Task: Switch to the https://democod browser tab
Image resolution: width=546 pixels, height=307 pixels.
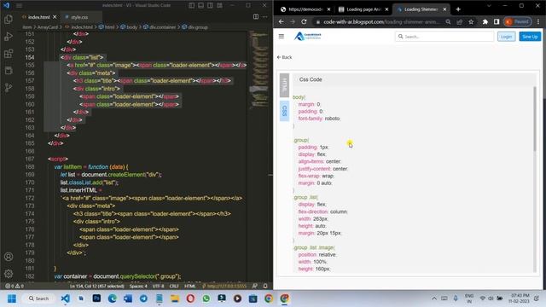Action: pos(305,9)
